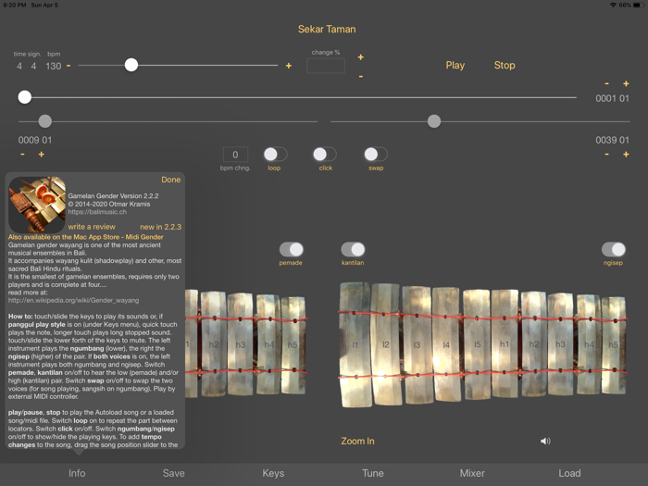Step song position 0001 01 forward
648x486 pixels.
[x=626, y=83]
